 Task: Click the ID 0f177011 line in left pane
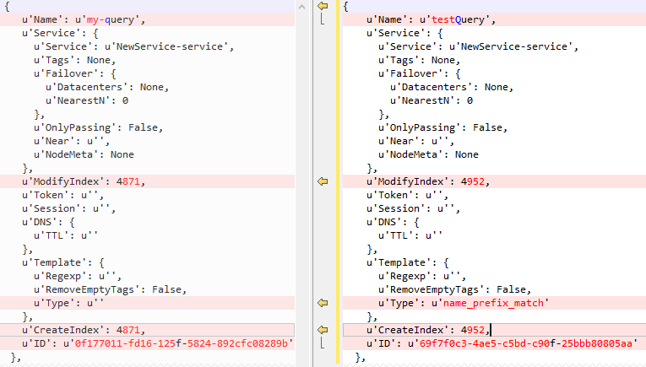147,343
